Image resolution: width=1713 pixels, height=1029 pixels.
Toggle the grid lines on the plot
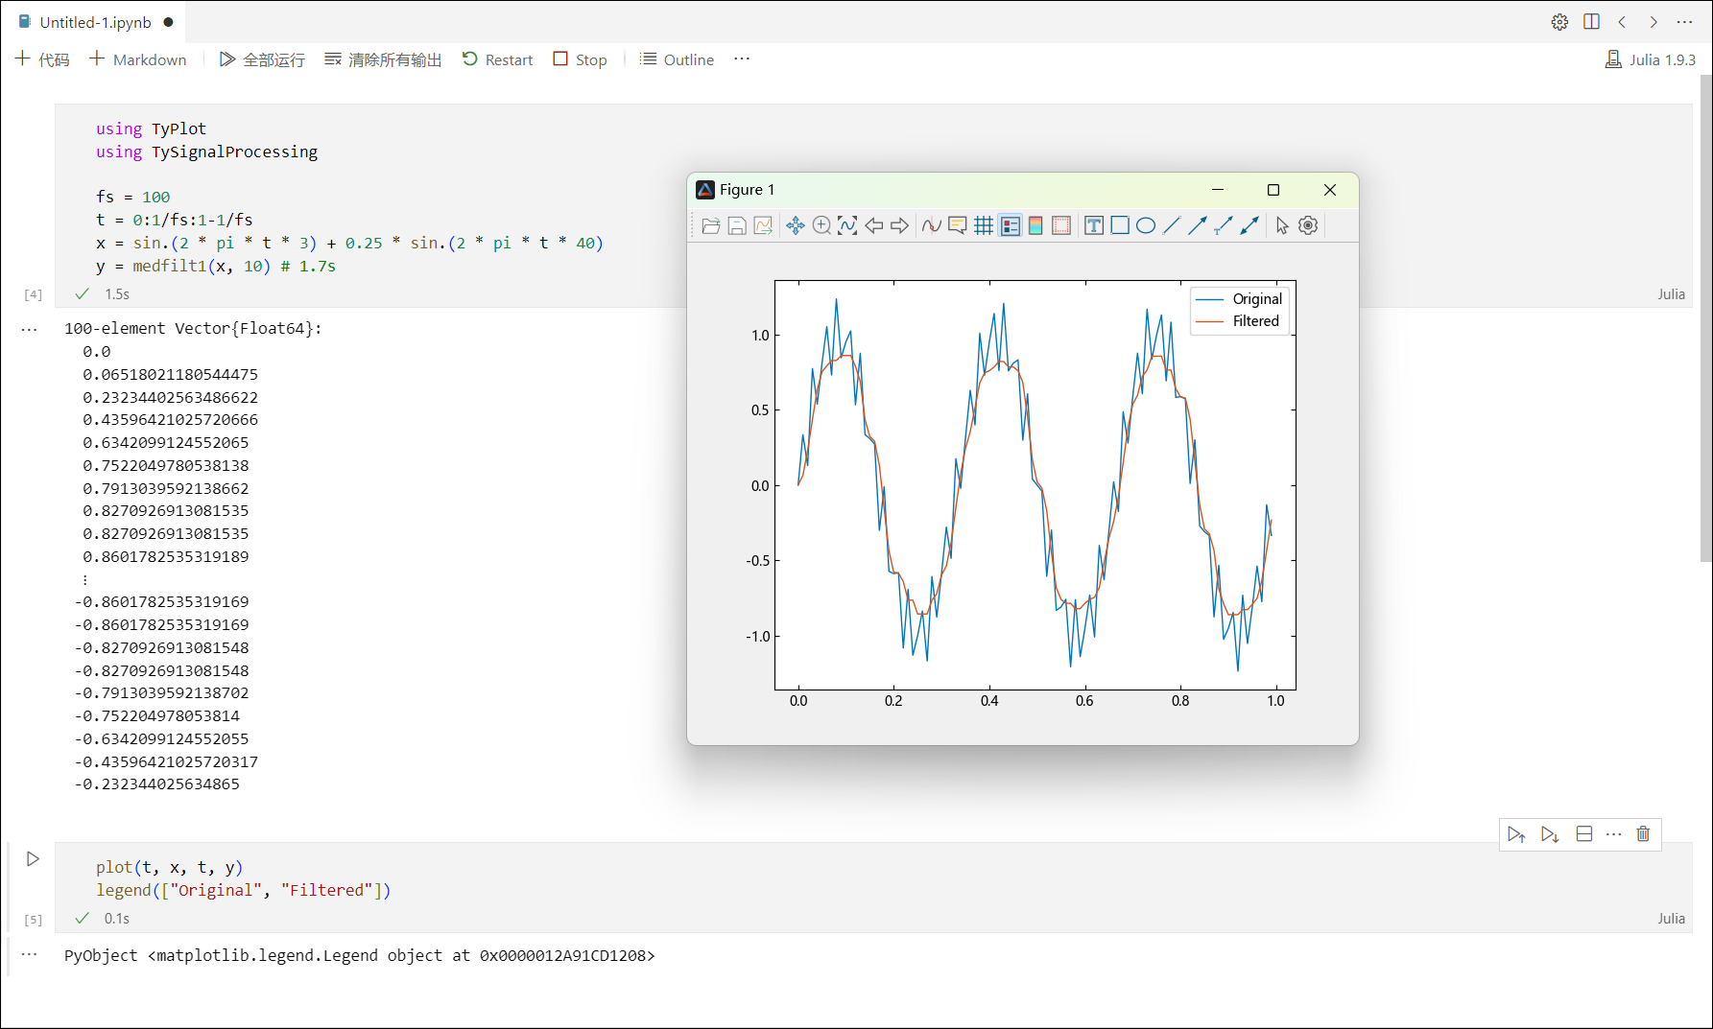(984, 225)
